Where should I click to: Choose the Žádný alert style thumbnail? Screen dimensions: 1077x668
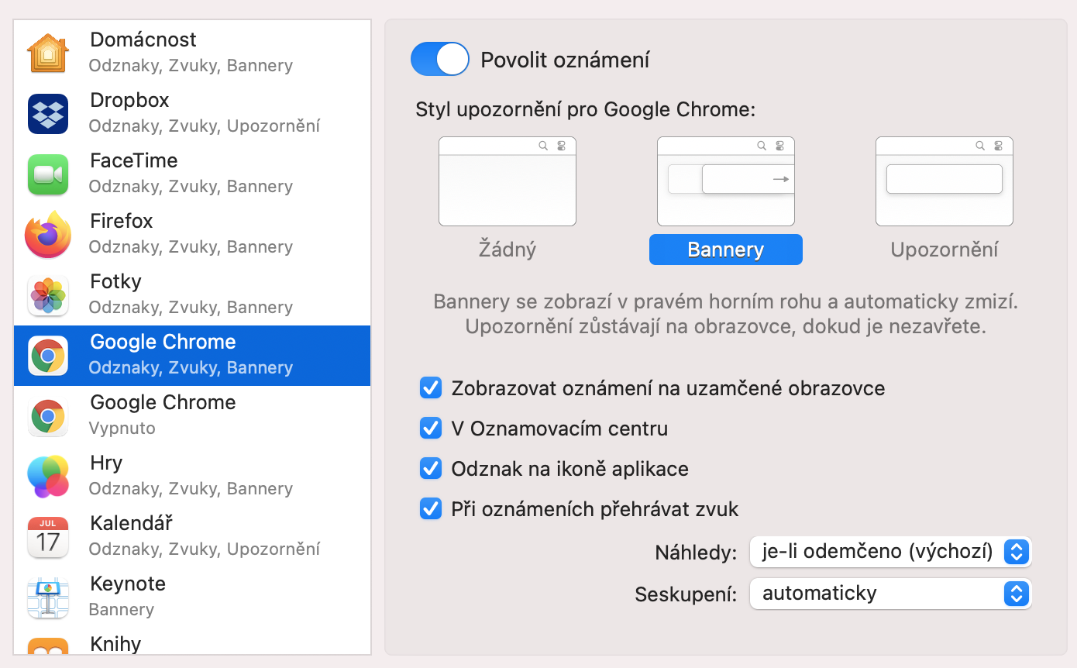coord(507,181)
